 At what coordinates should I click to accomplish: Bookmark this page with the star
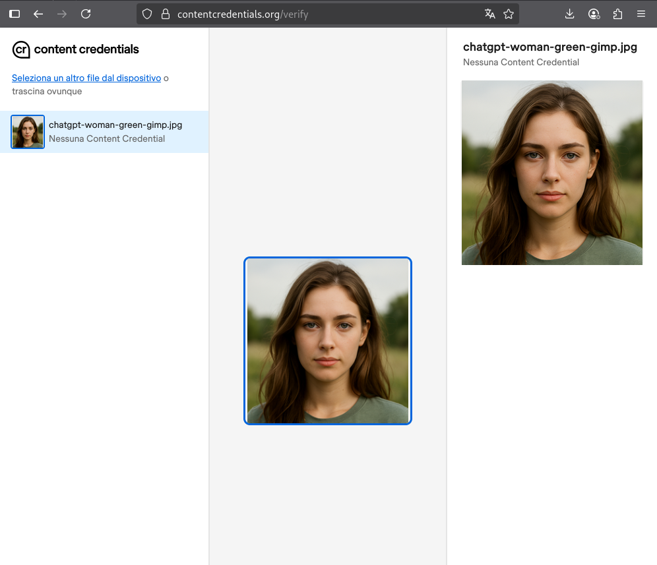509,13
